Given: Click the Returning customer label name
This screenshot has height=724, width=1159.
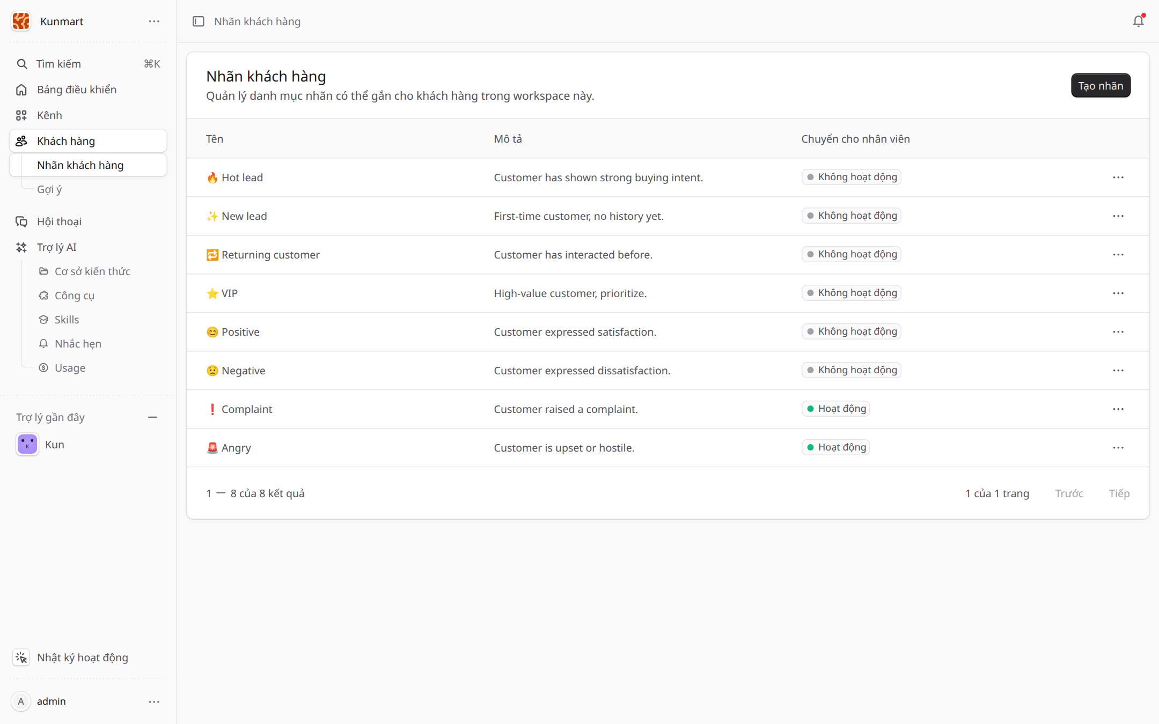Looking at the screenshot, I should (270, 255).
